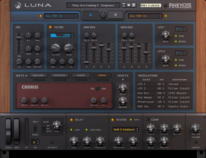Click the SEMI knob
Viewport: 206px width, 158px height.
28,48
